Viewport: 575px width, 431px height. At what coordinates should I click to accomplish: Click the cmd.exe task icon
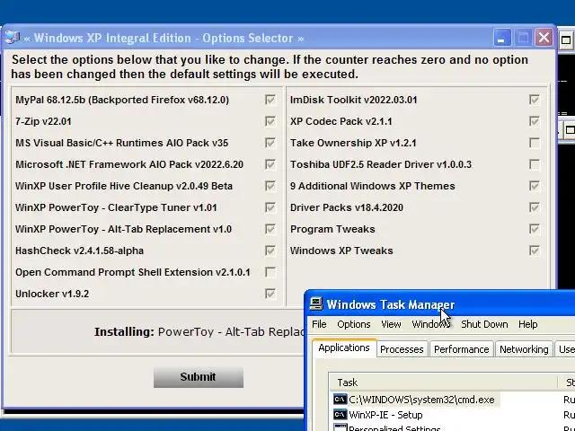point(340,399)
